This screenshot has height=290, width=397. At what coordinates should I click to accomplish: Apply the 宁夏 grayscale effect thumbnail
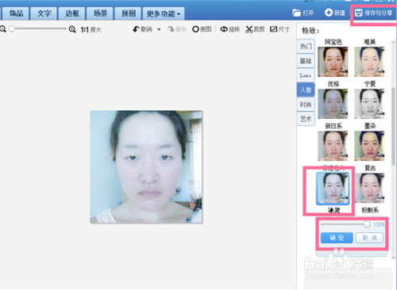[x=369, y=104]
